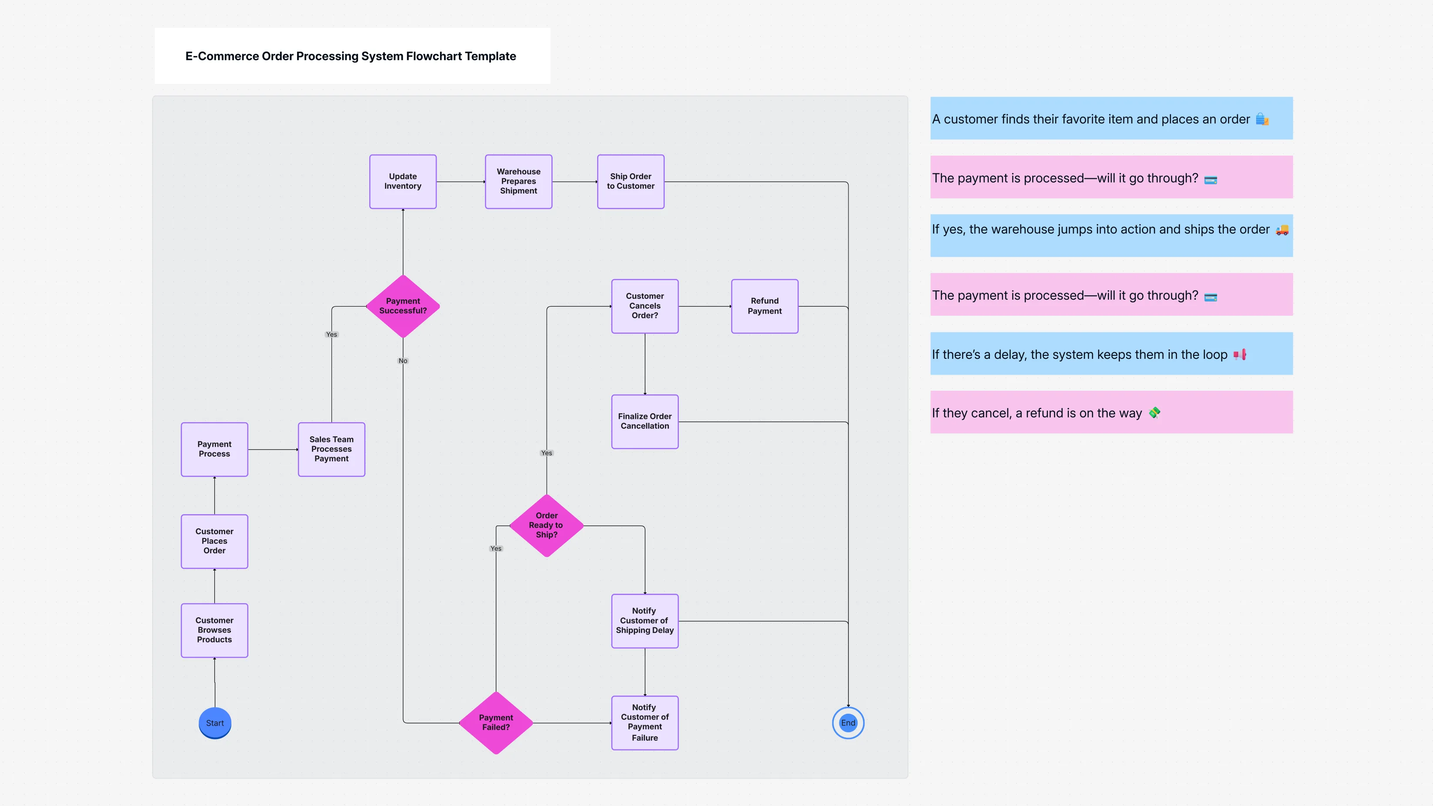Select the Notify Customer of Shipping Delay box
Viewport: 1433px width, 806px height.
click(x=645, y=620)
